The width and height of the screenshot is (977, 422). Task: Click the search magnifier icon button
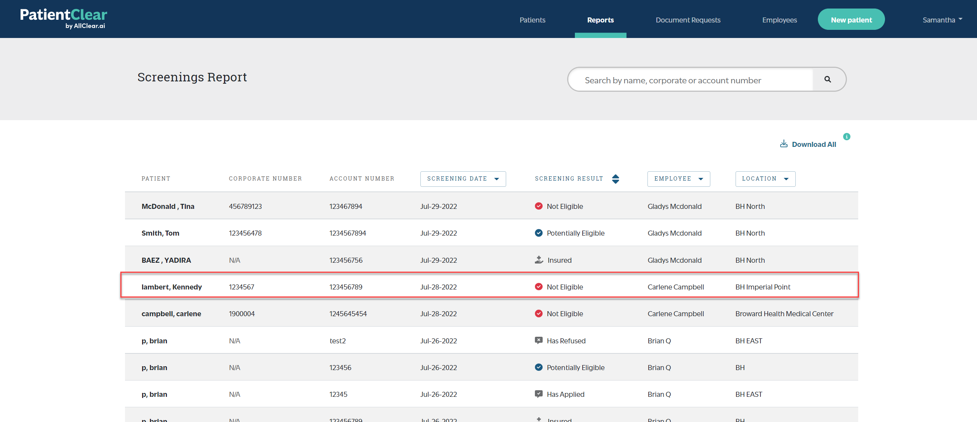click(828, 79)
